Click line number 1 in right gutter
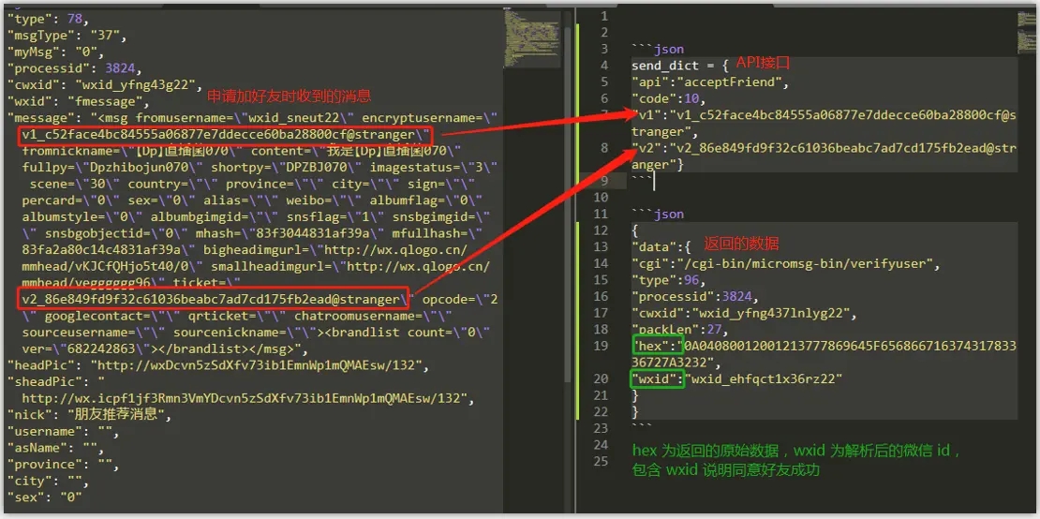 [x=604, y=16]
